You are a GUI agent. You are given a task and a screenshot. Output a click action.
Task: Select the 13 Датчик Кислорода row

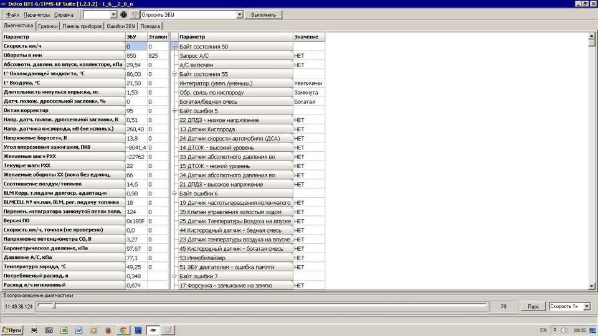pos(251,129)
